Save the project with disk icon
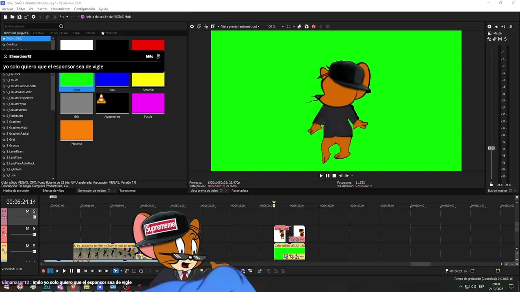Viewport: 520px width, 292px height. click(19, 17)
